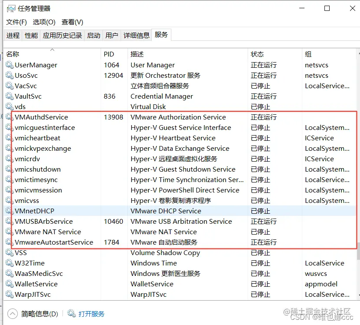Switch to the 应用历史记录 tab
Viewport: 360px width, 325px height.
pyautogui.click(x=62, y=35)
